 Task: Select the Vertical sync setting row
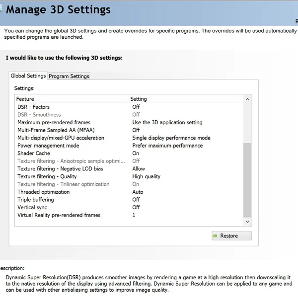click(x=129, y=207)
